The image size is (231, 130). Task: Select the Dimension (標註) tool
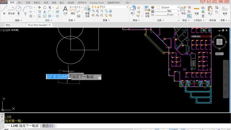(x=73, y=10)
